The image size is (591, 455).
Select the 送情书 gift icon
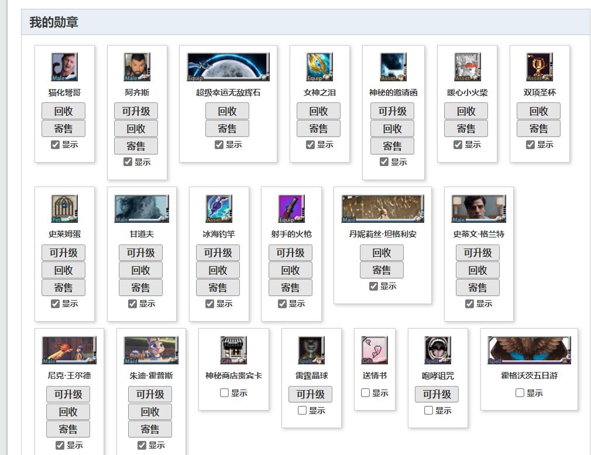coord(374,350)
